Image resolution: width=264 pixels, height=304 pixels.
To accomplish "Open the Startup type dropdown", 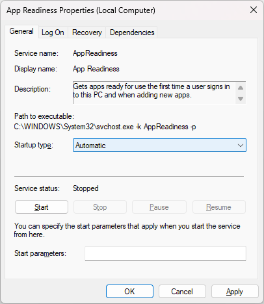I will [159, 146].
